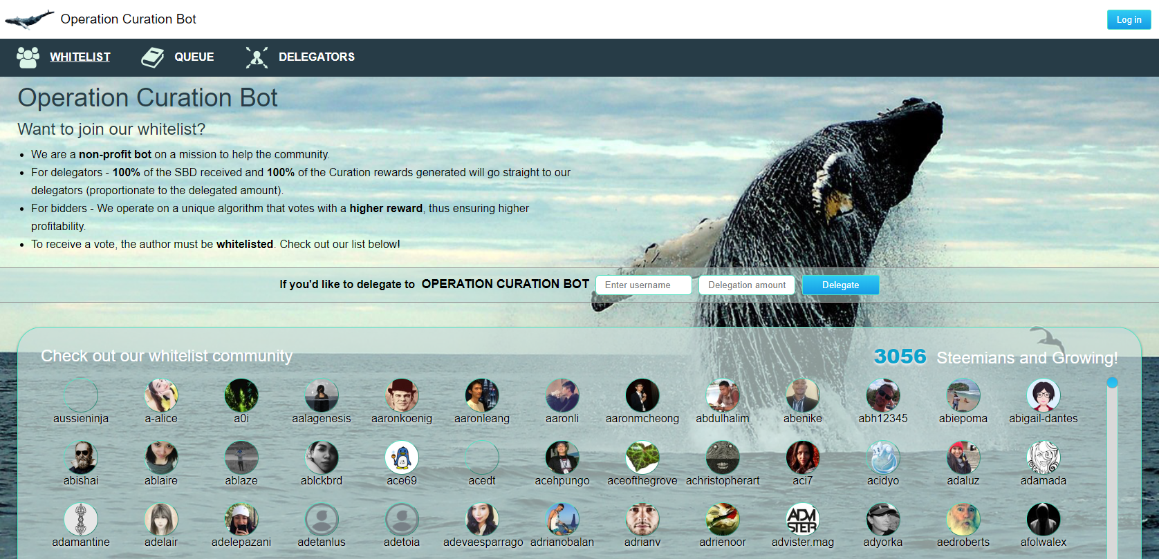
Task: Click the Log in button
Action: (x=1129, y=20)
